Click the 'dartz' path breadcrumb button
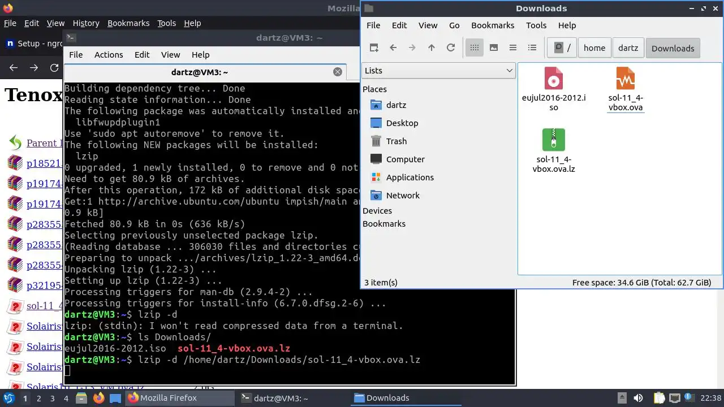This screenshot has width=724, height=407. [x=628, y=48]
